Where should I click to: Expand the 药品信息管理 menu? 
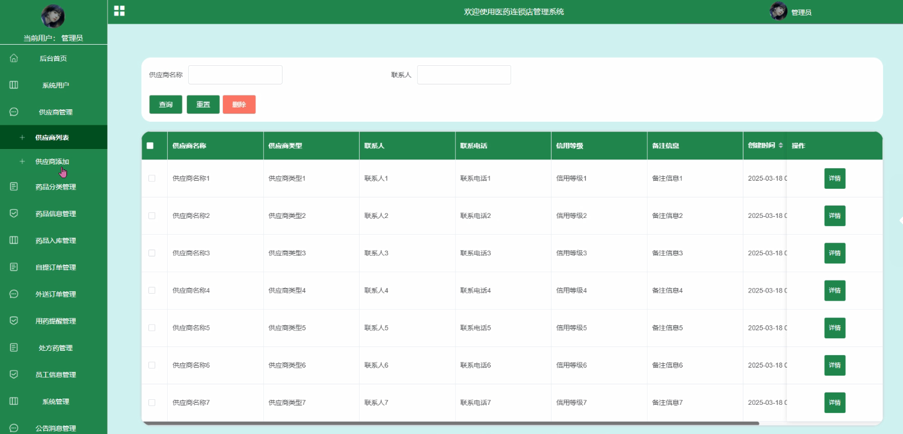[x=53, y=213]
